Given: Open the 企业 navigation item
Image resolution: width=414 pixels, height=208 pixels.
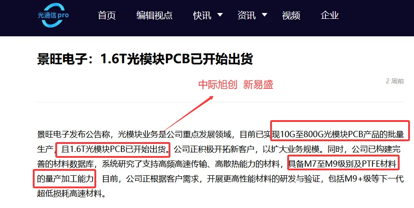Looking at the screenshot, I should tap(329, 15).
